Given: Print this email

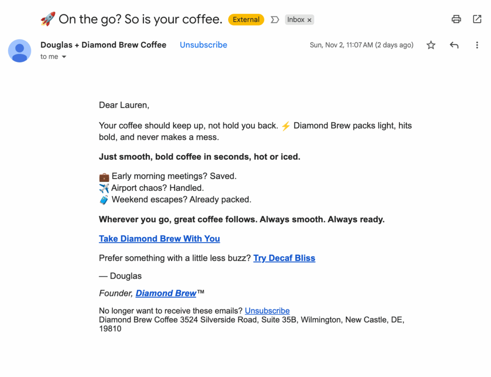Looking at the screenshot, I should pyautogui.click(x=456, y=19).
